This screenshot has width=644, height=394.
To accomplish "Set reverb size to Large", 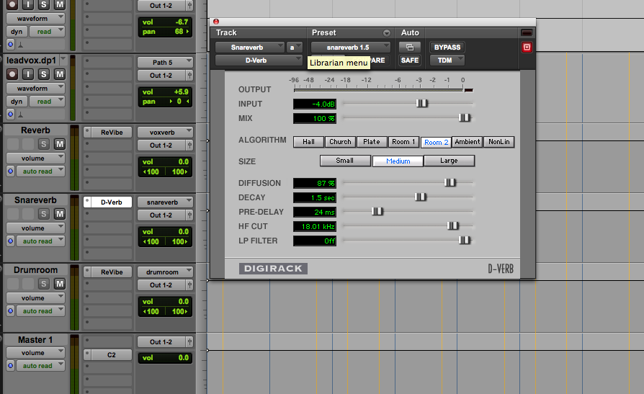I will 449,161.
